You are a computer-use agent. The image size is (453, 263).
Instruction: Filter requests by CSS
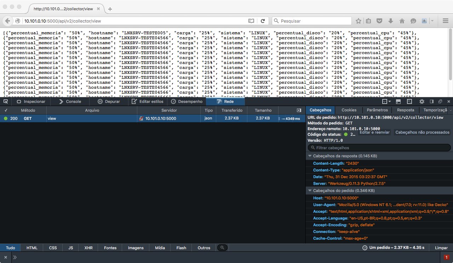click(x=53, y=248)
